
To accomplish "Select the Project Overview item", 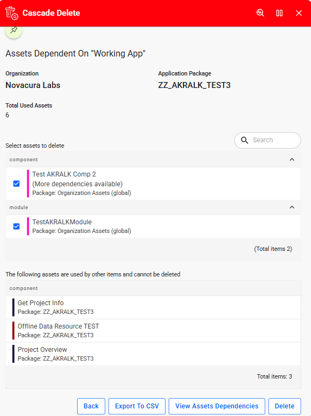I will coord(153,354).
